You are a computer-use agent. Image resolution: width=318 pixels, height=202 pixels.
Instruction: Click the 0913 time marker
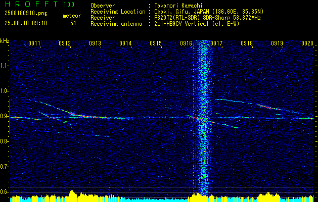(x=95, y=43)
